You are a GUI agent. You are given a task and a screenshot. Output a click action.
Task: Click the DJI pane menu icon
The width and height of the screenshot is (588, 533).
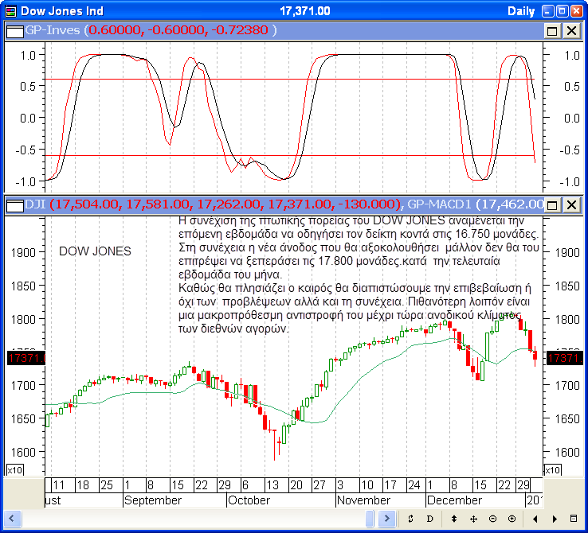[x=15, y=204]
